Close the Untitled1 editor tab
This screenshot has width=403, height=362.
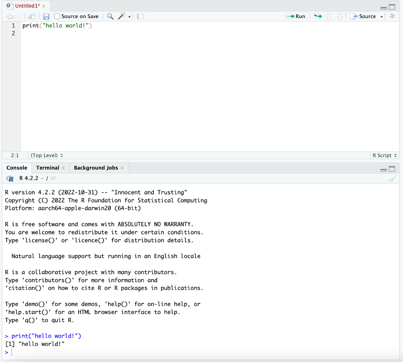tap(44, 6)
